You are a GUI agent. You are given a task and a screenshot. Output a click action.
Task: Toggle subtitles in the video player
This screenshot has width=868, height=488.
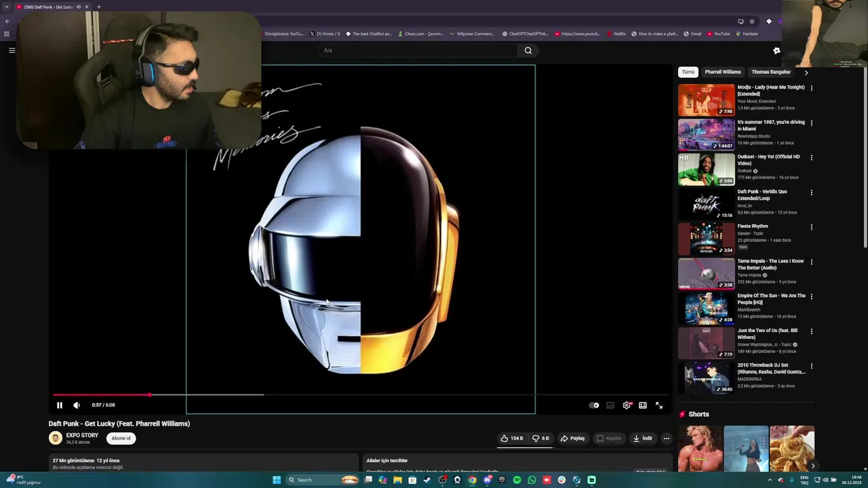(610, 405)
